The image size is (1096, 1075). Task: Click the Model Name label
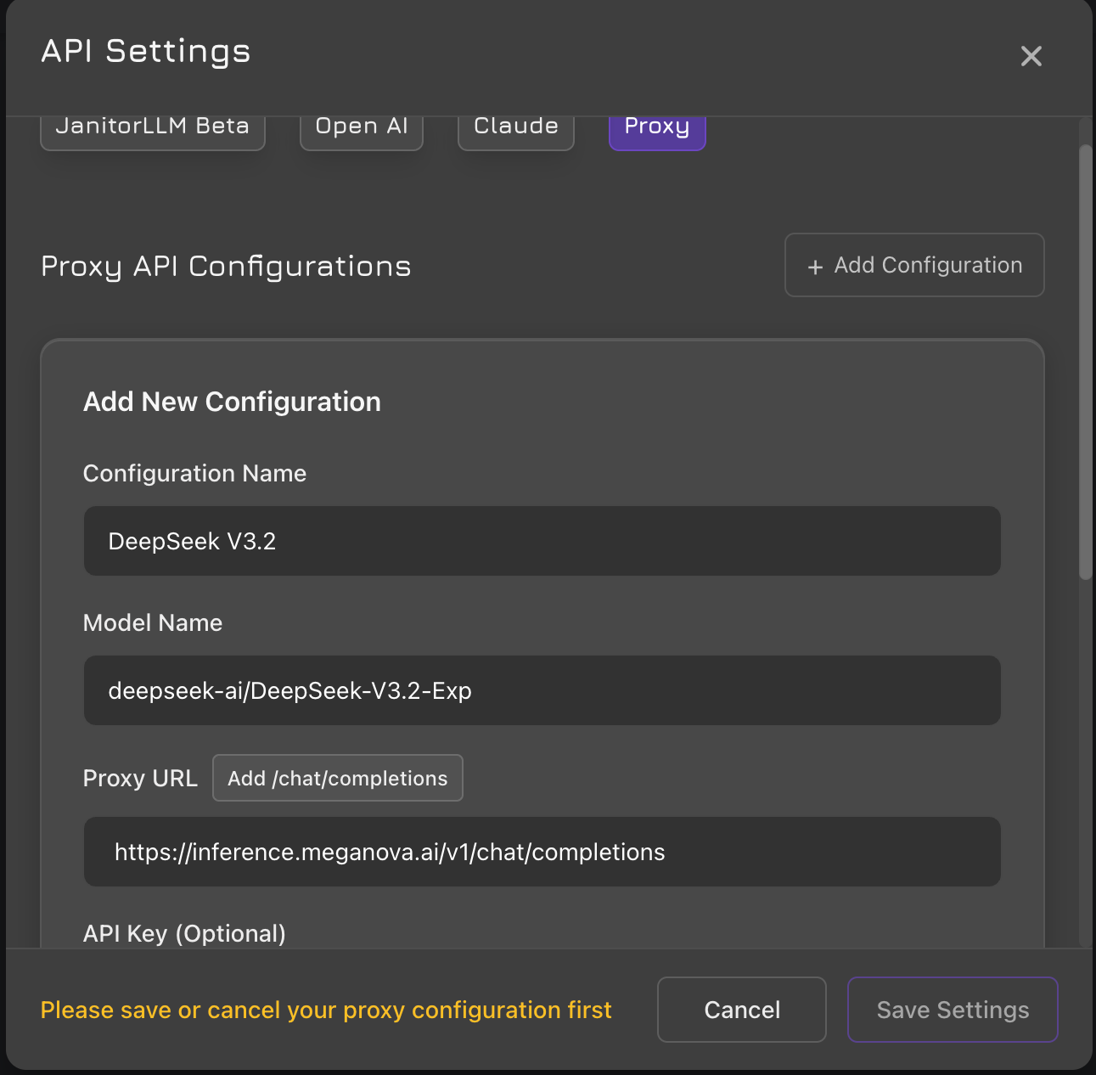(153, 622)
